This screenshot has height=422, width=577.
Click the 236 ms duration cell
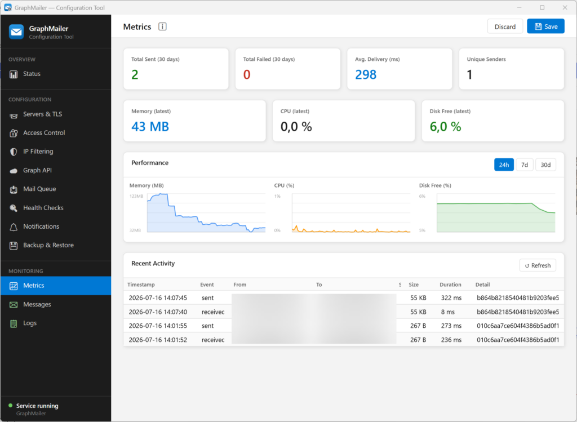click(x=451, y=340)
